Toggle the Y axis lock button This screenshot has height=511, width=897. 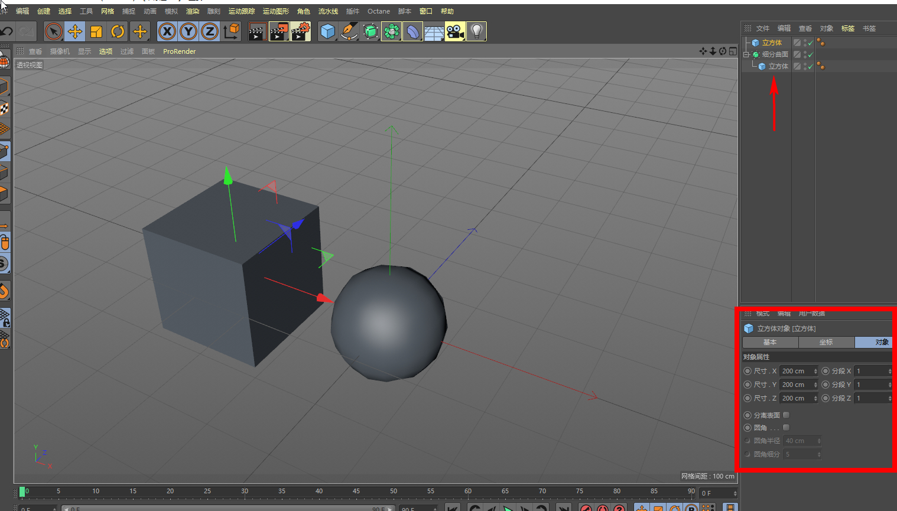pos(188,31)
